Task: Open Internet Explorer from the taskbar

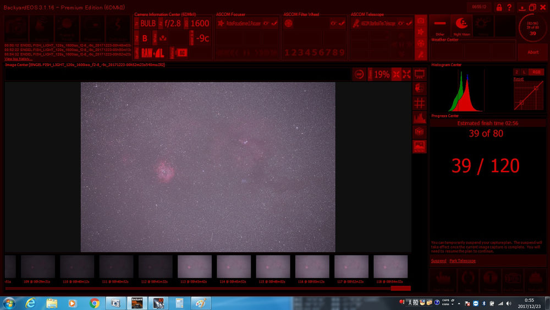Action: [30, 303]
